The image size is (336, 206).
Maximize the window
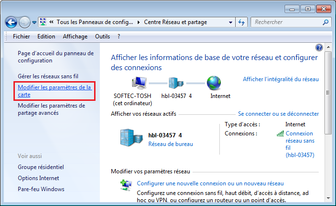(x=308, y=9)
